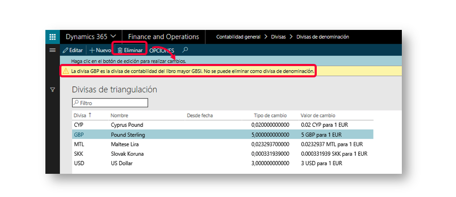Screen dimensions: 456x197
Task: Click '0.02 CYP para 1 EUR' value
Action: [324, 125]
